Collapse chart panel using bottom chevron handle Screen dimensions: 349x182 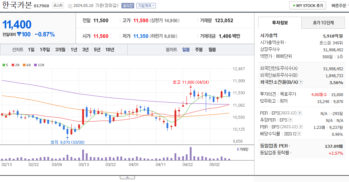[127, 177]
